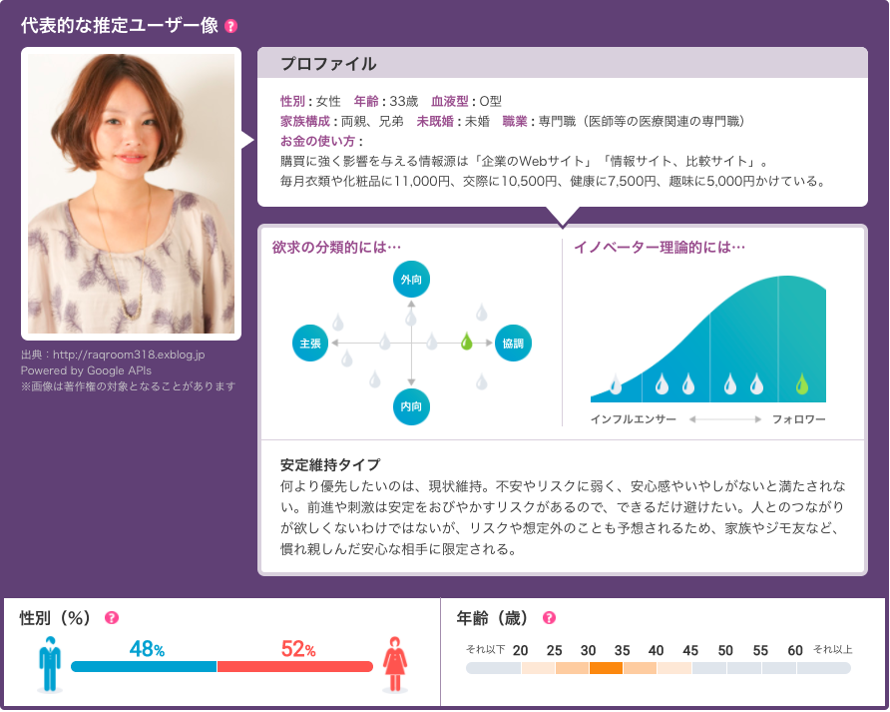
Task: Click お金の使い方 label
Action: click(321, 141)
